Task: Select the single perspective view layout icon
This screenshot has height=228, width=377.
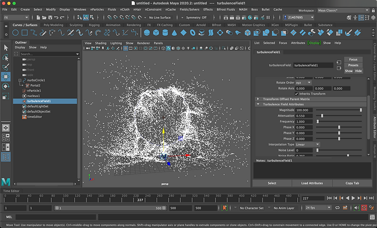Action: (x=6, y=128)
